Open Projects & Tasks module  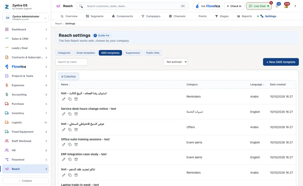click(26, 76)
